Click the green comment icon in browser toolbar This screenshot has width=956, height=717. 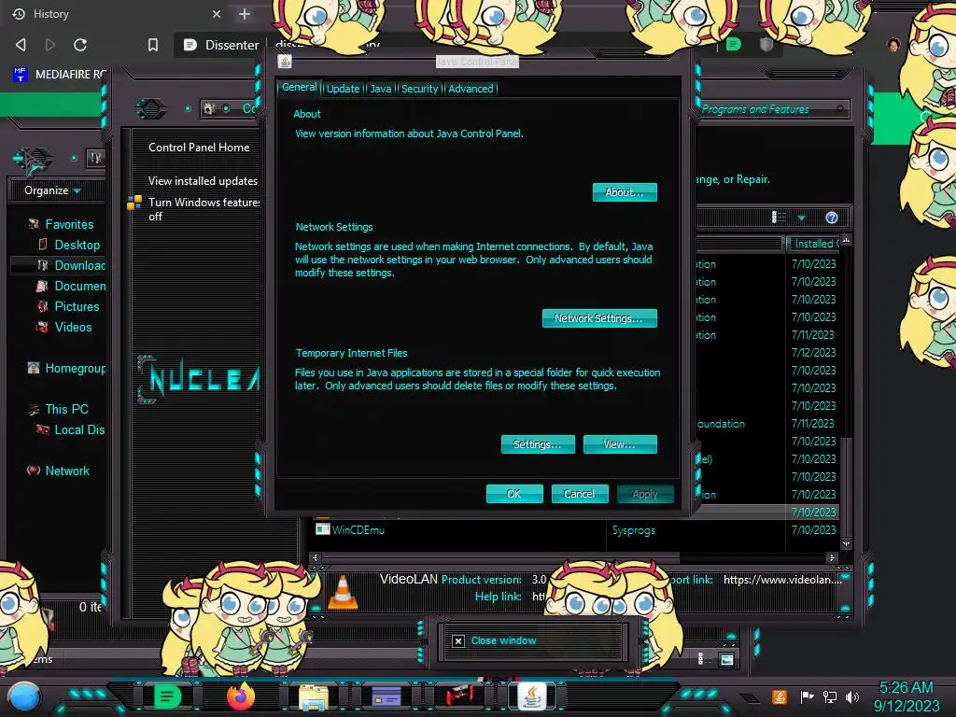point(734,44)
